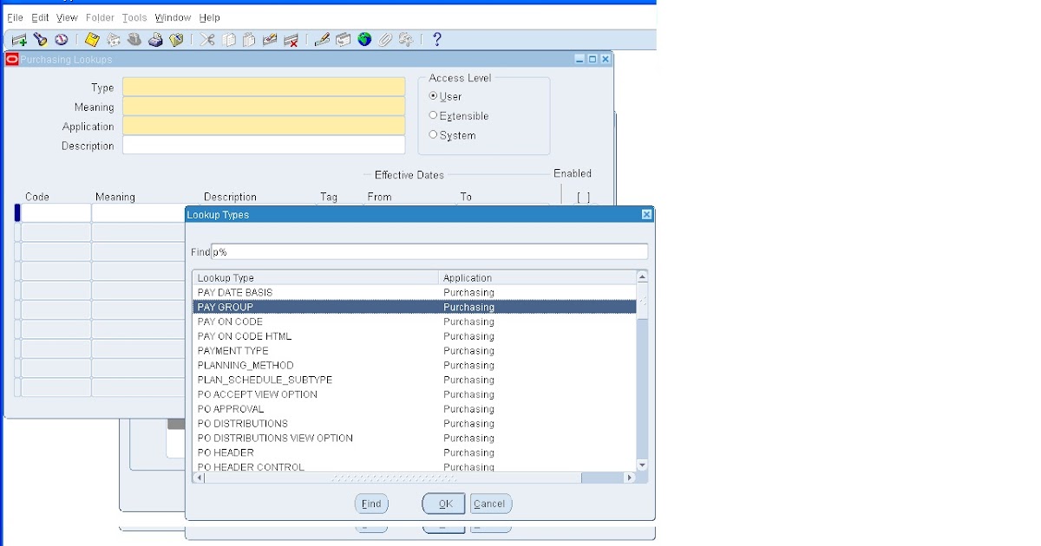Click the globe Translations icon

point(363,39)
